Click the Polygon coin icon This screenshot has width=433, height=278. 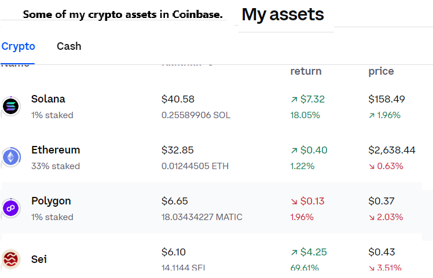pyautogui.click(x=11, y=208)
